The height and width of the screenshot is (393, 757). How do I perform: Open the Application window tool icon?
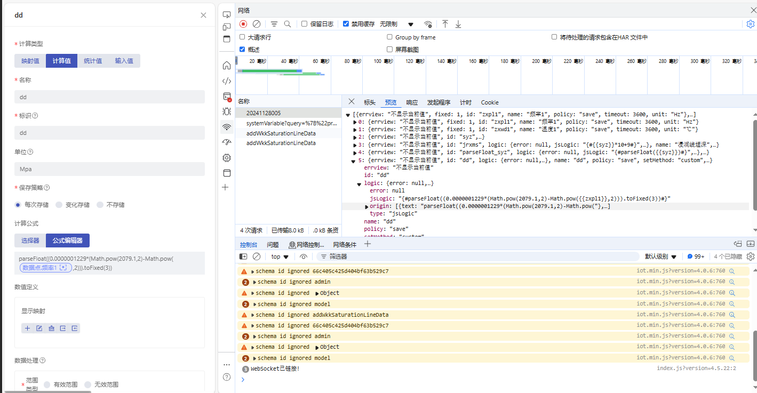pos(227,173)
